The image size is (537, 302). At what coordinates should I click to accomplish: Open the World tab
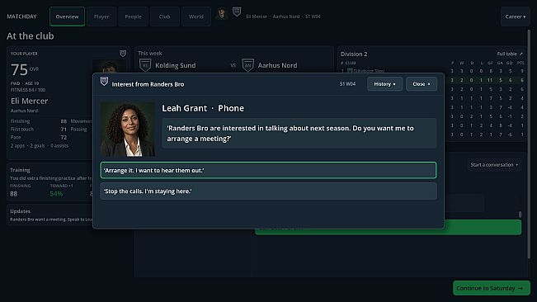pos(195,17)
